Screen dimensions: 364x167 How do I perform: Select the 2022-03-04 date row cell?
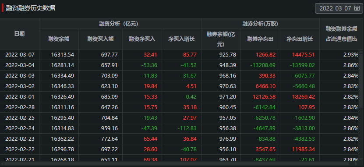(x=20, y=65)
